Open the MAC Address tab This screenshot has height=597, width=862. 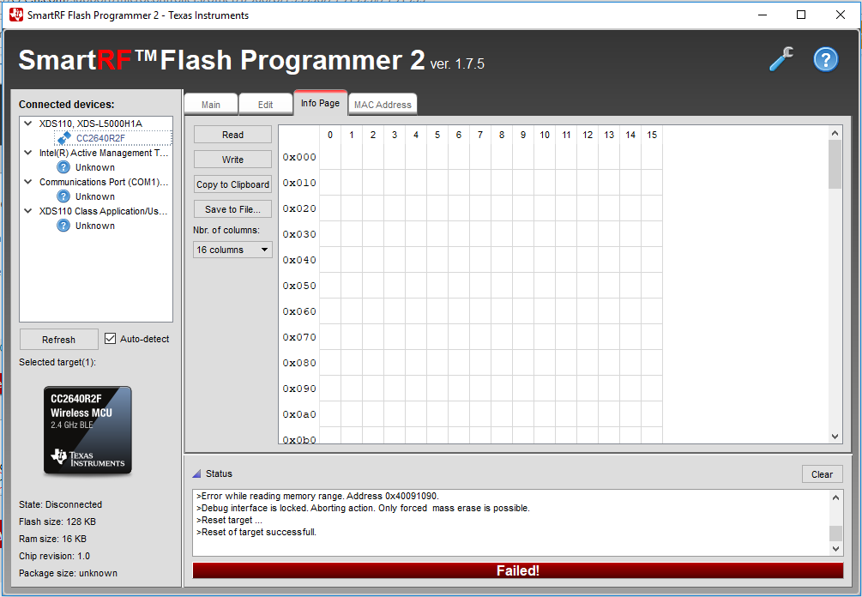point(383,105)
